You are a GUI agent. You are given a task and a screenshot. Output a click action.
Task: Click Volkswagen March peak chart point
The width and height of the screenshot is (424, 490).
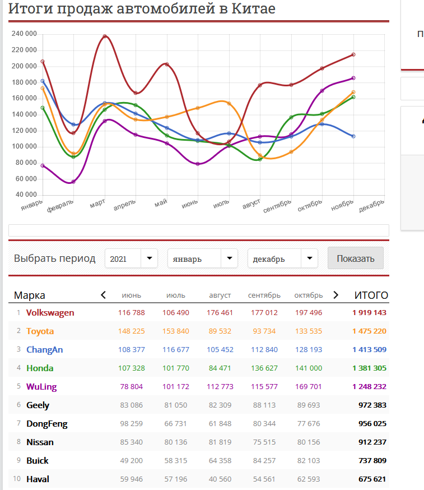tap(105, 36)
